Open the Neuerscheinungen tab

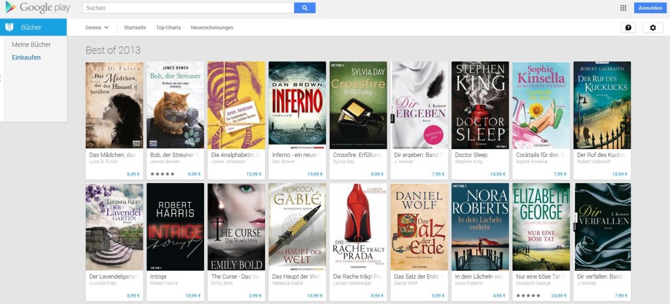(212, 27)
